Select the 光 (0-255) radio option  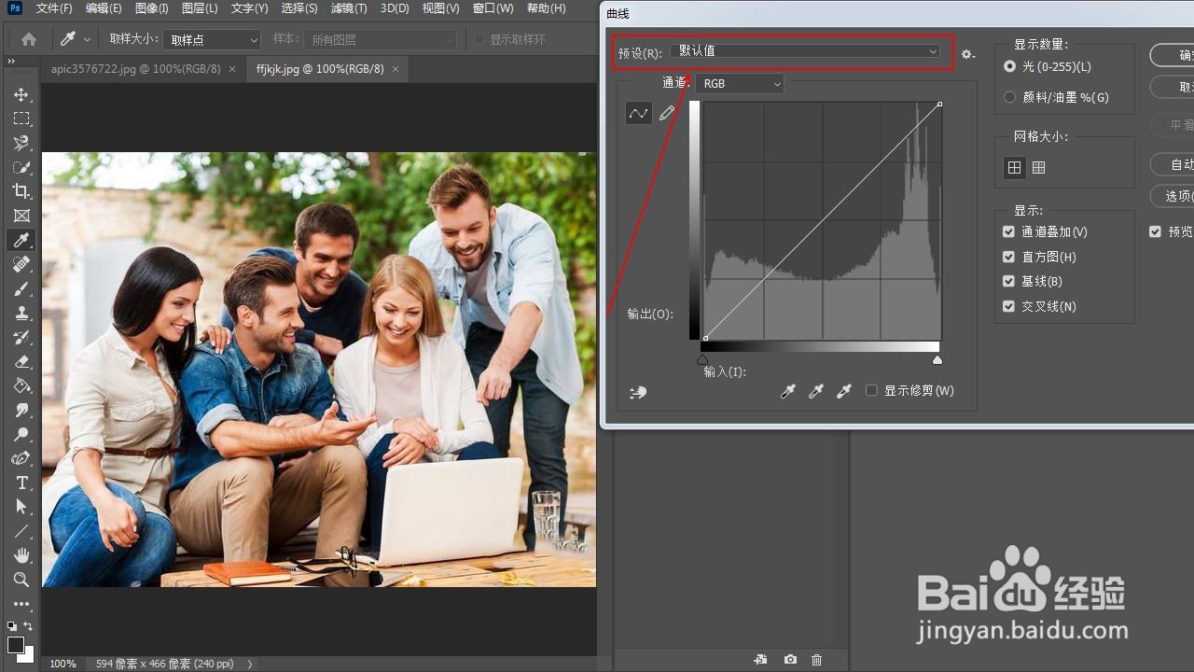click(x=1009, y=67)
